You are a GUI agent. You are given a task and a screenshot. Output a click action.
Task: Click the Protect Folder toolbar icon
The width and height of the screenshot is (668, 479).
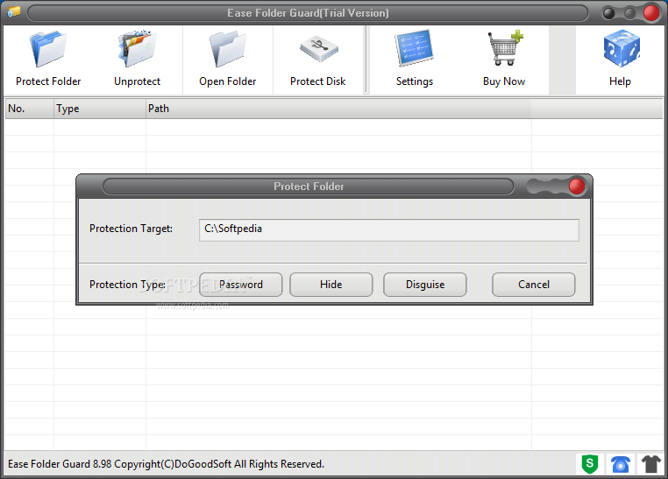pyautogui.click(x=48, y=49)
